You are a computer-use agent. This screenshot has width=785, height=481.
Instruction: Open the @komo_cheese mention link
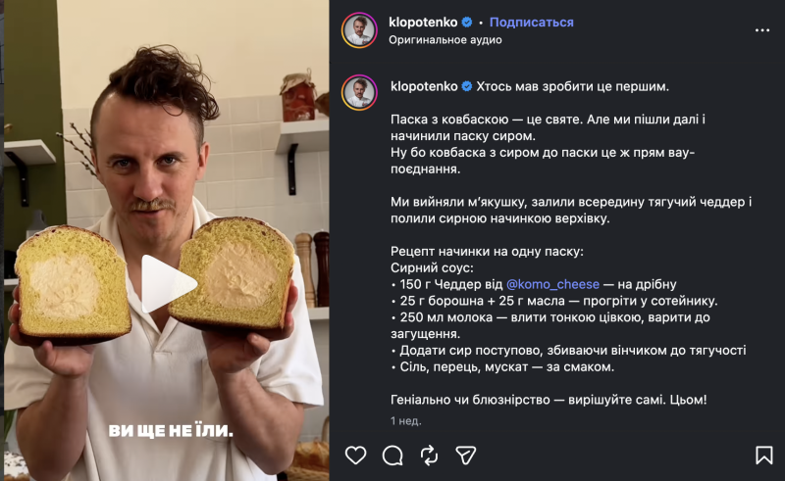click(x=552, y=284)
